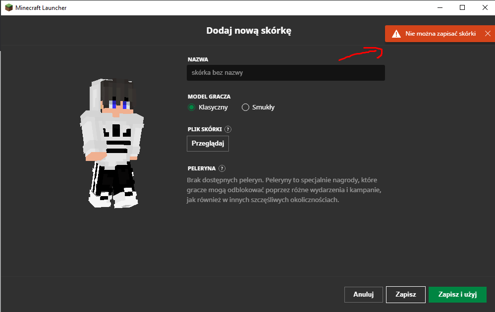Click the warning triangle icon in error banner
The height and width of the screenshot is (312, 495).
click(396, 34)
